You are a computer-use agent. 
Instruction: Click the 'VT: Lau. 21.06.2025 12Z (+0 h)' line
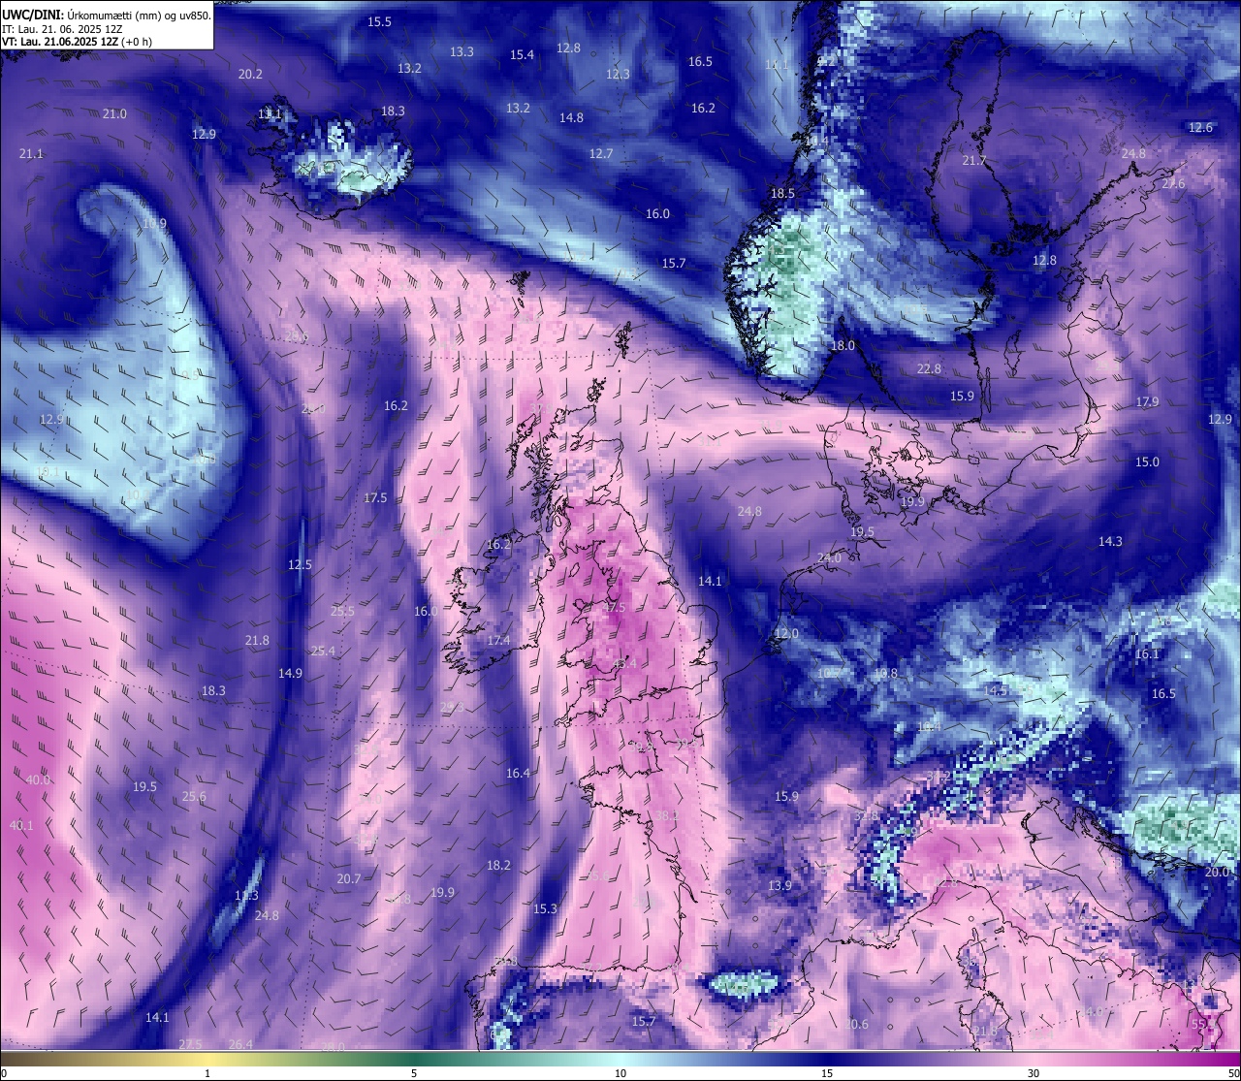[x=77, y=42]
